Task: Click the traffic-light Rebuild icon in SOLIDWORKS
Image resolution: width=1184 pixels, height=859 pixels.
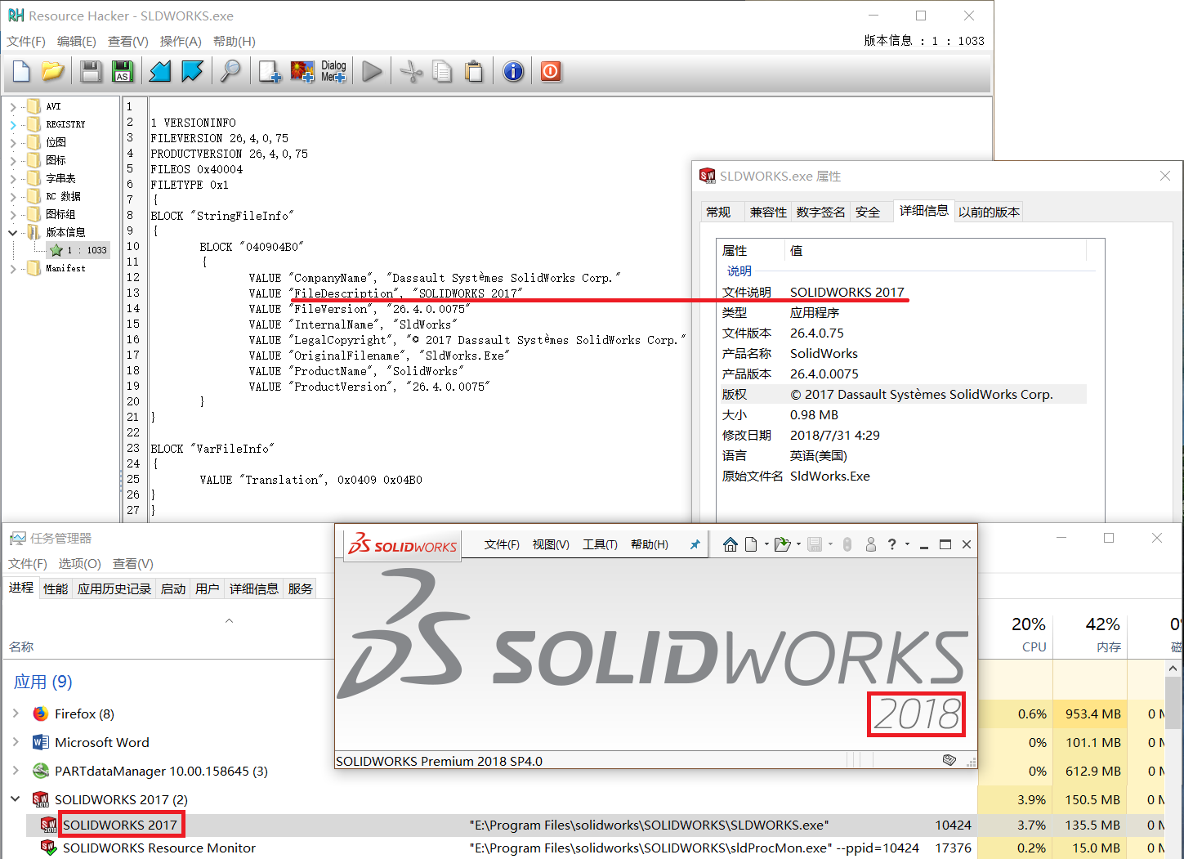Action: pyautogui.click(x=847, y=544)
